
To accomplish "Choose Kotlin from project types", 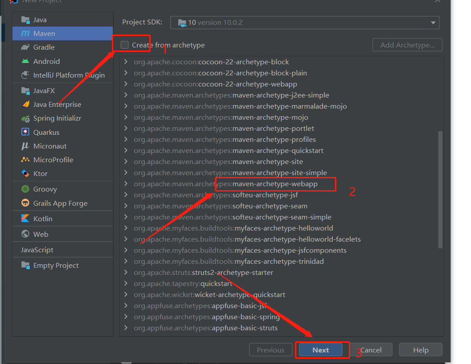I will coord(63,219).
